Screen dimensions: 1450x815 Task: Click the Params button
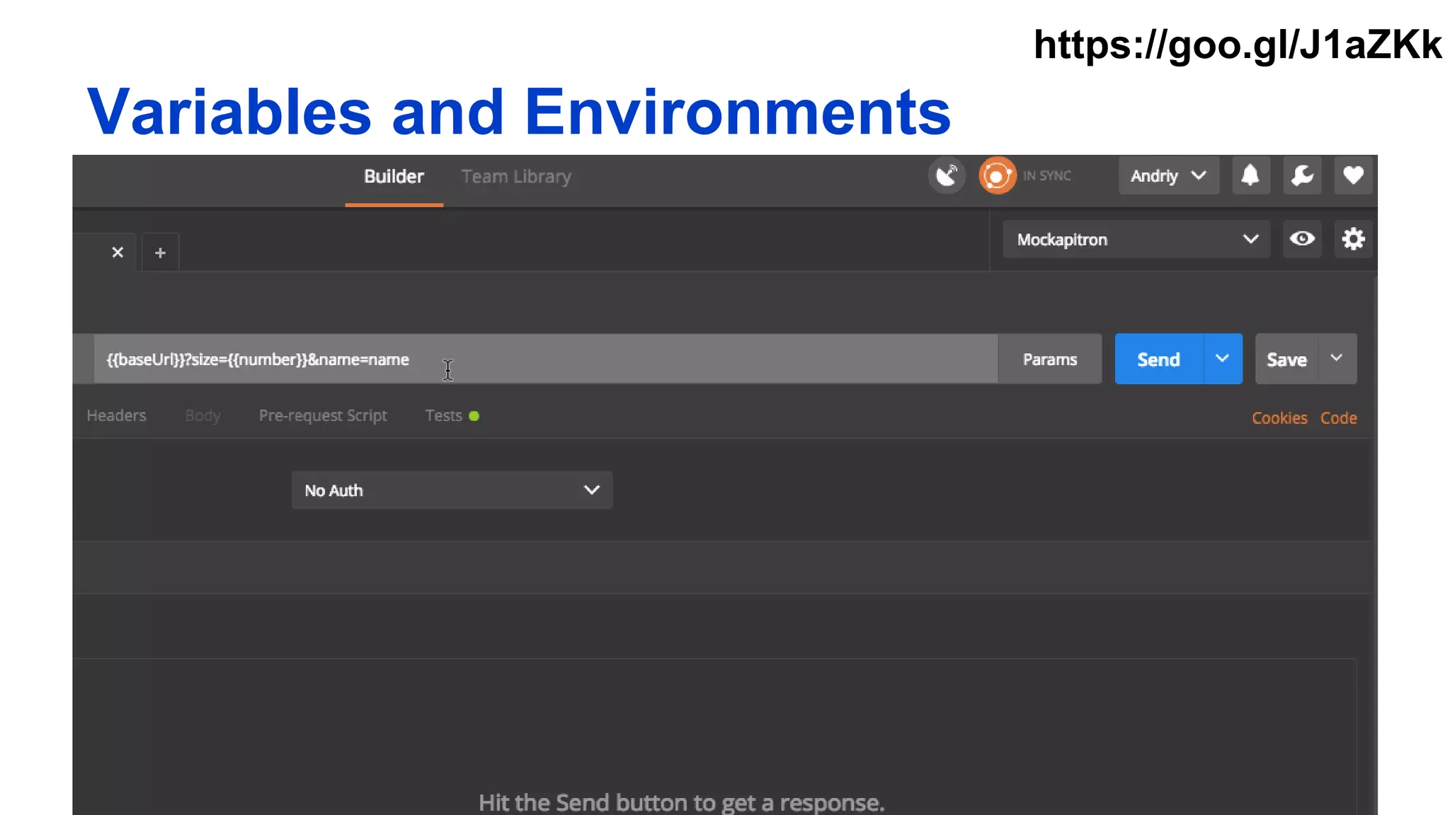1050,359
